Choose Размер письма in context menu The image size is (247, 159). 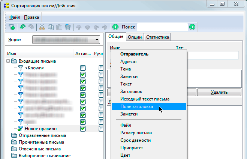136,133
